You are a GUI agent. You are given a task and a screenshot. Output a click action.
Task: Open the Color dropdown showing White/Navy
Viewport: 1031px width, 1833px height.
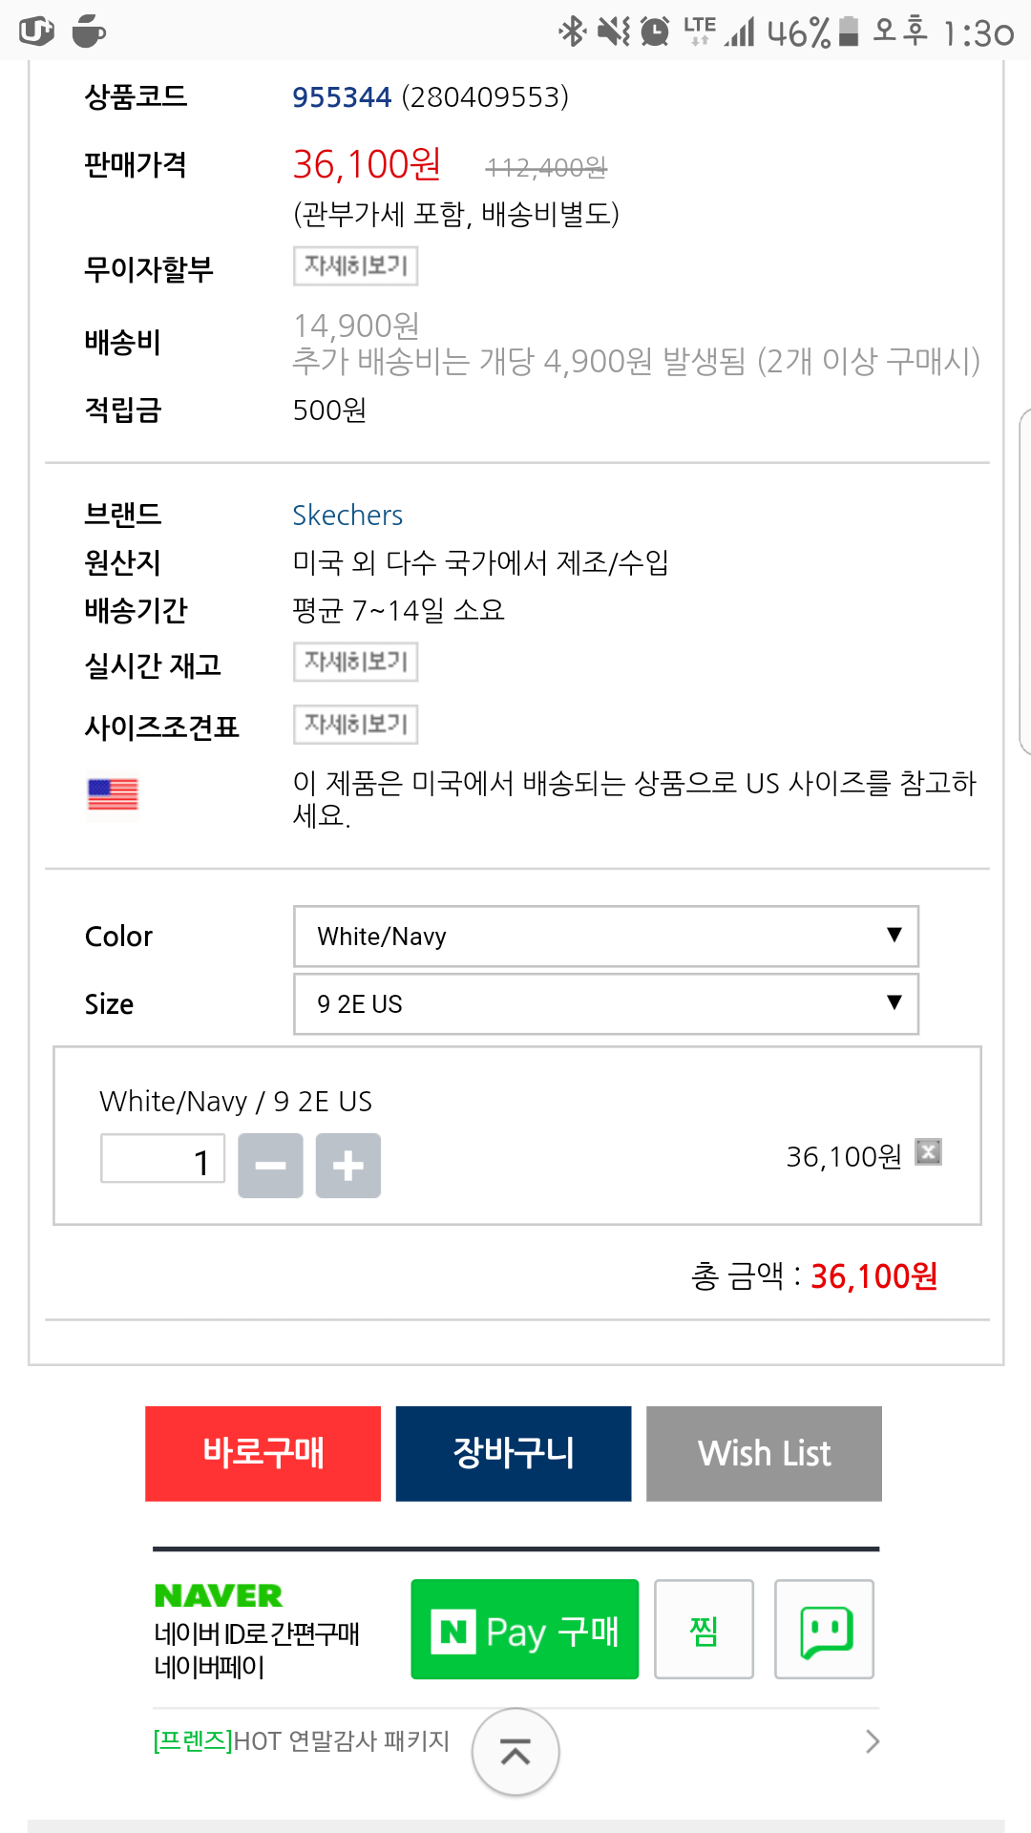605,937
